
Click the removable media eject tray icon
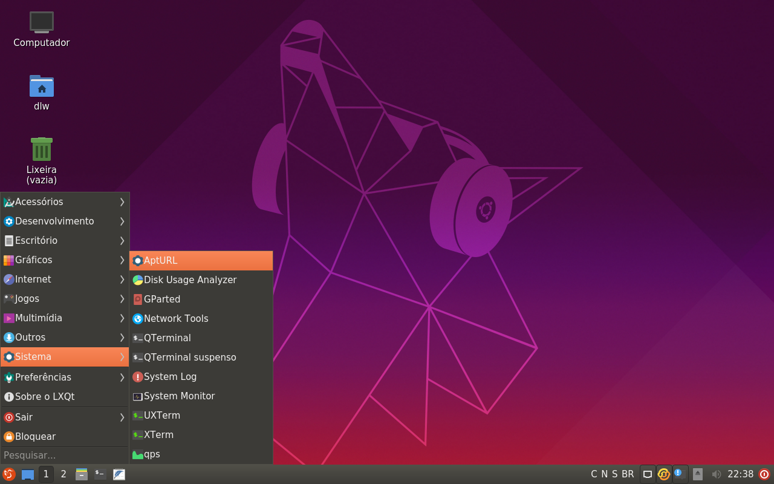(x=698, y=474)
